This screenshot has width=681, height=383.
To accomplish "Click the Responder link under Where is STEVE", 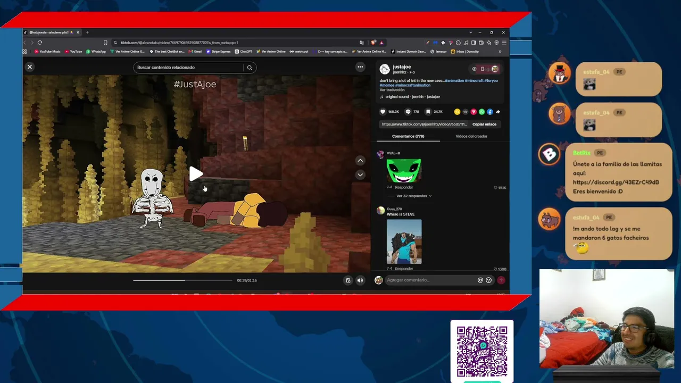I will point(404,269).
